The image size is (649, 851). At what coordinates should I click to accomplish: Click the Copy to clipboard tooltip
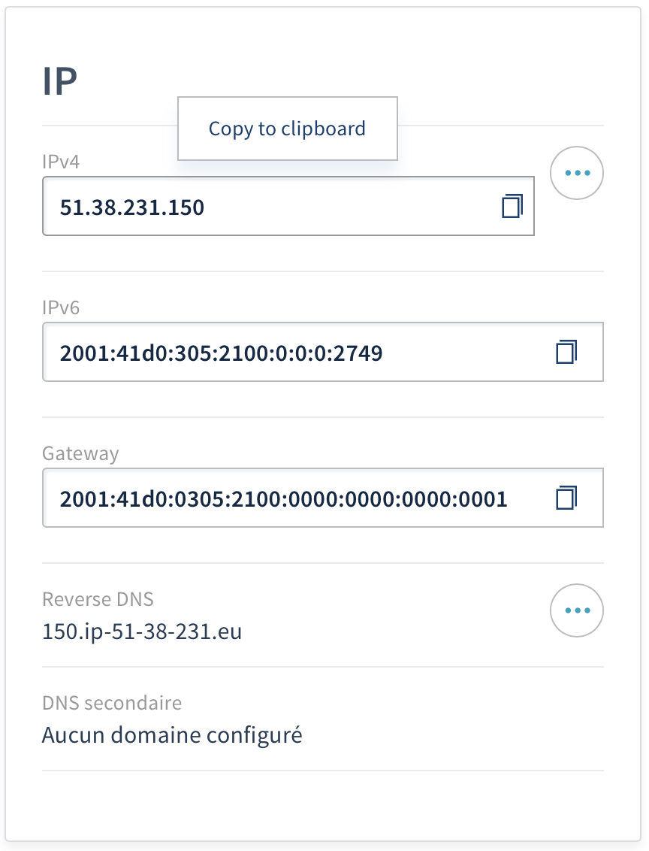[287, 129]
